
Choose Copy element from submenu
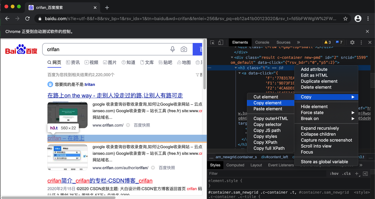coord(271,103)
